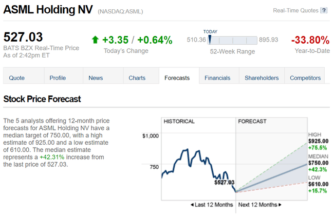Select the Forecasts tab
Image resolution: width=334 pixels, height=217 pixels.
177,78
